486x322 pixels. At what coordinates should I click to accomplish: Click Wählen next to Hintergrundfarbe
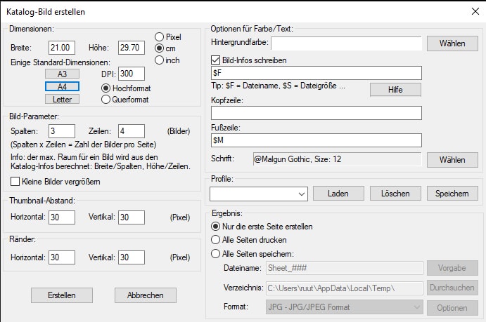tap(452, 43)
